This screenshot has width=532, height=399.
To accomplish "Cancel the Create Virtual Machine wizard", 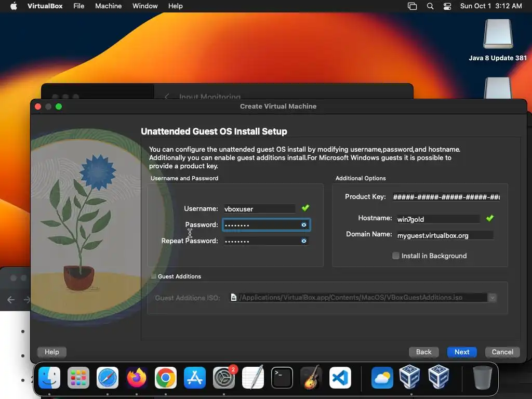I will (502, 352).
